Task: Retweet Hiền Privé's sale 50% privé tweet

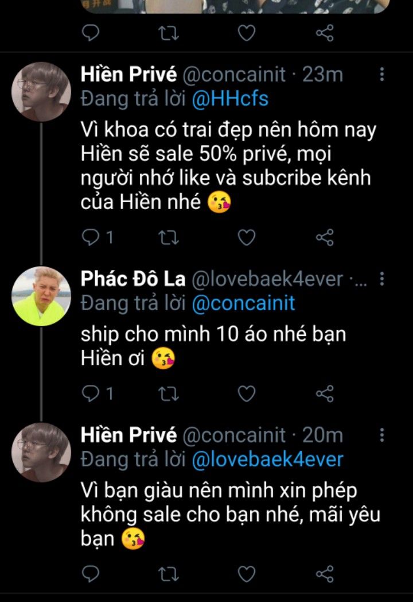Action: coord(169,237)
